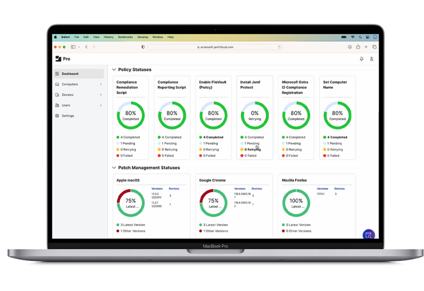Click the Apple macOS 75% donut chart
Viewport: 424px width, 291px height.
click(131, 203)
